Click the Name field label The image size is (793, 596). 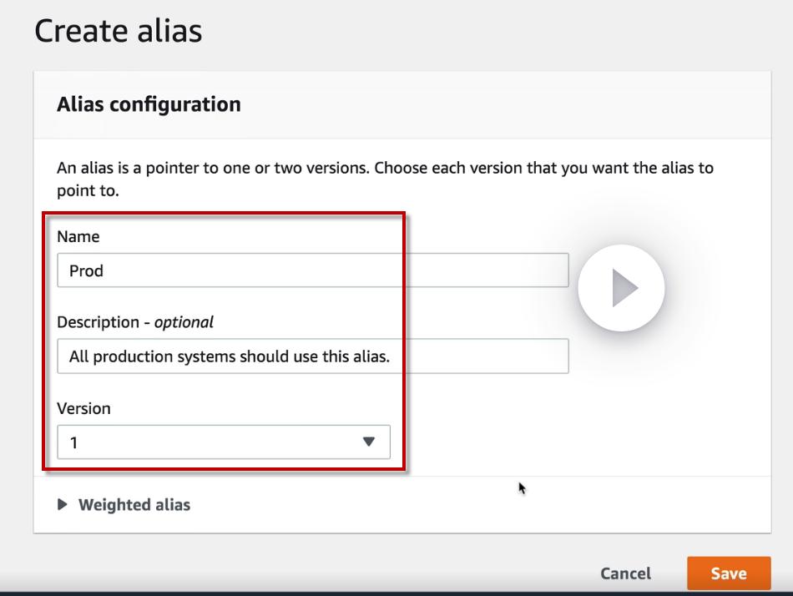pyautogui.click(x=78, y=236)
